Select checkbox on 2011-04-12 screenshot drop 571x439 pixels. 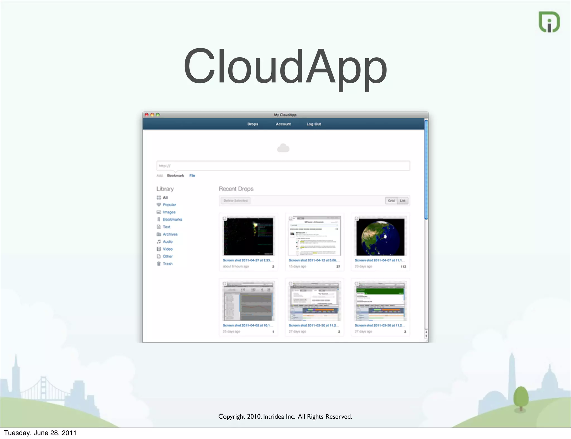pos(291,219)
